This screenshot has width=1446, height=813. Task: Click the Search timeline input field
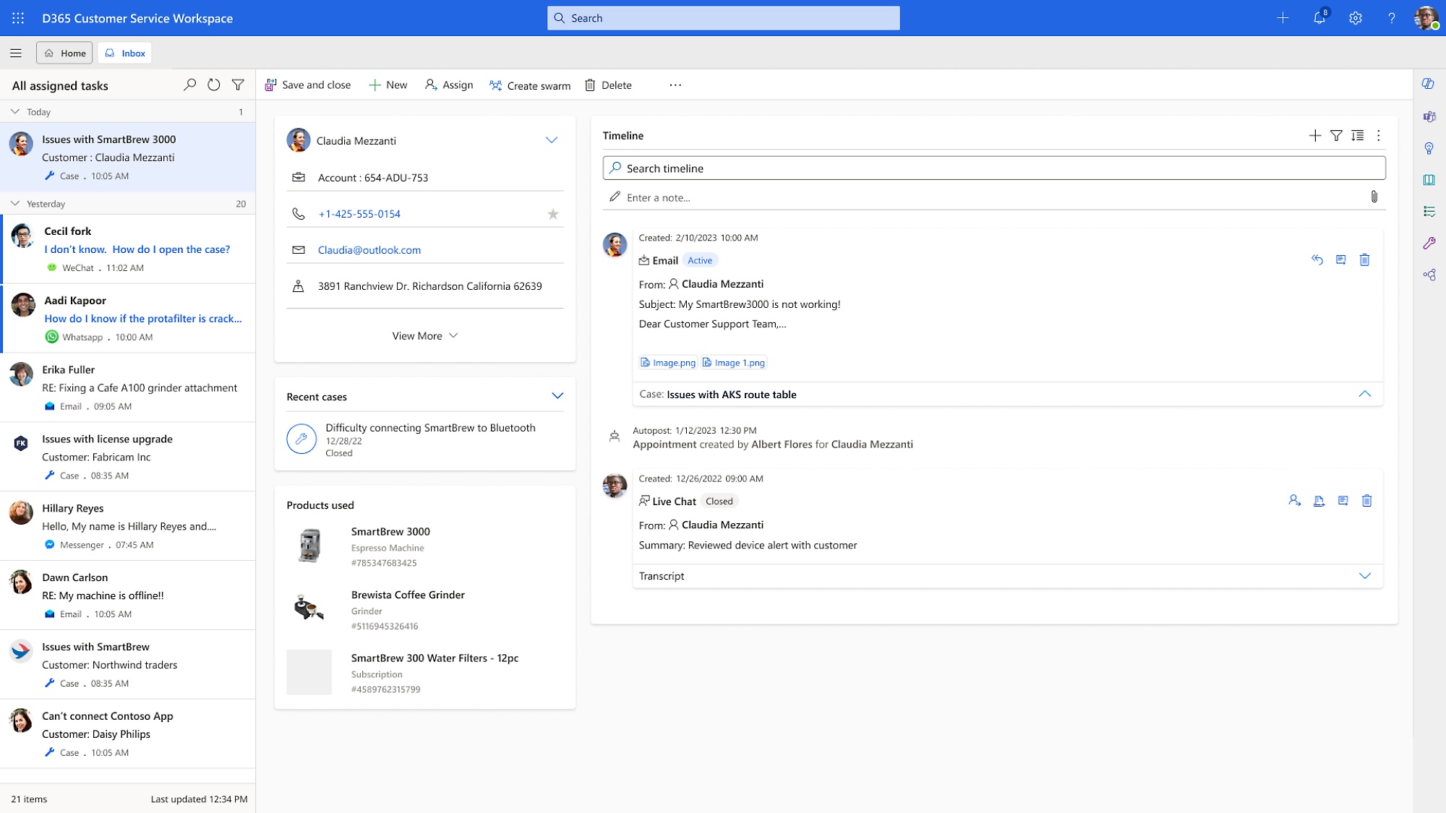pyautogui.click(x=993, y=168)
